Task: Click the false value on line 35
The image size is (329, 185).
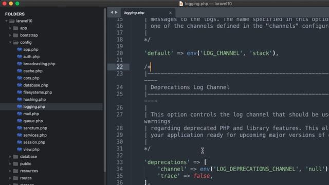Action: [x=202, y=176]
